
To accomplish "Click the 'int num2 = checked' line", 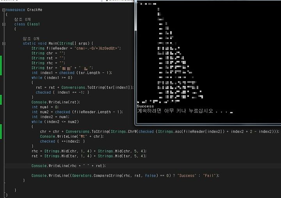I will pyautogui.click(x=77, y=112).
